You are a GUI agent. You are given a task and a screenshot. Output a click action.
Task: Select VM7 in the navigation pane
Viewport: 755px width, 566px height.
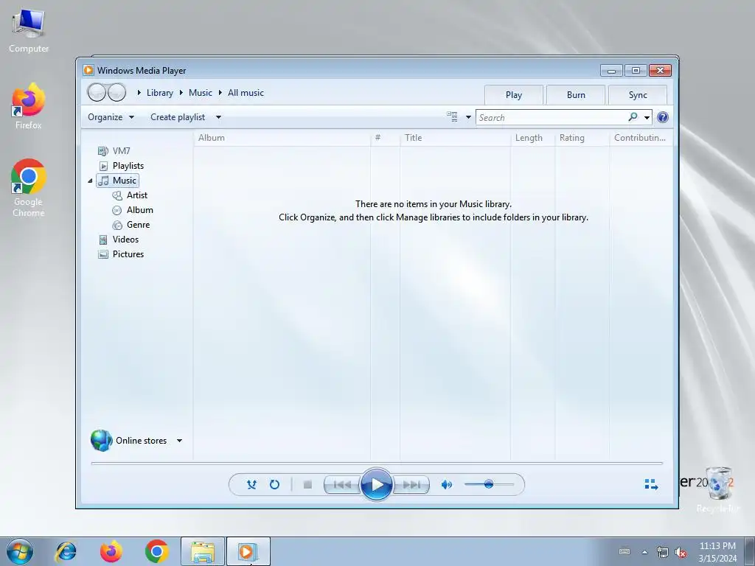[x=114, y=151]
